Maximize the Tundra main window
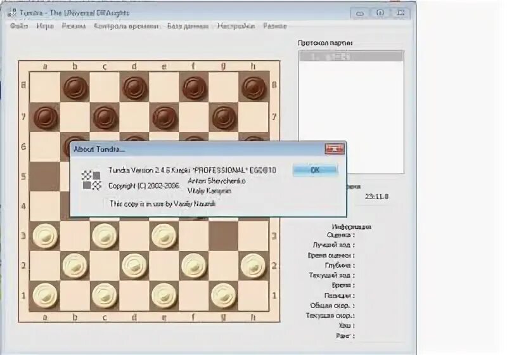507x355 pixels. coord(380,13)
